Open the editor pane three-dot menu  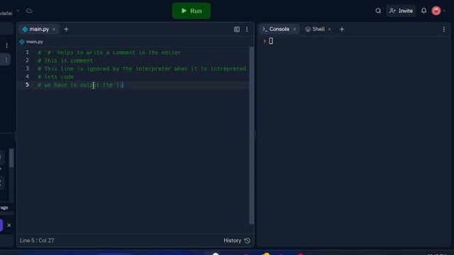[247, 29]
